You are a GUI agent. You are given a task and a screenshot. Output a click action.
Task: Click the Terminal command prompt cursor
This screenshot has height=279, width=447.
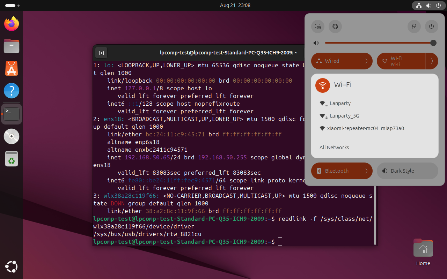coord(280,242)
